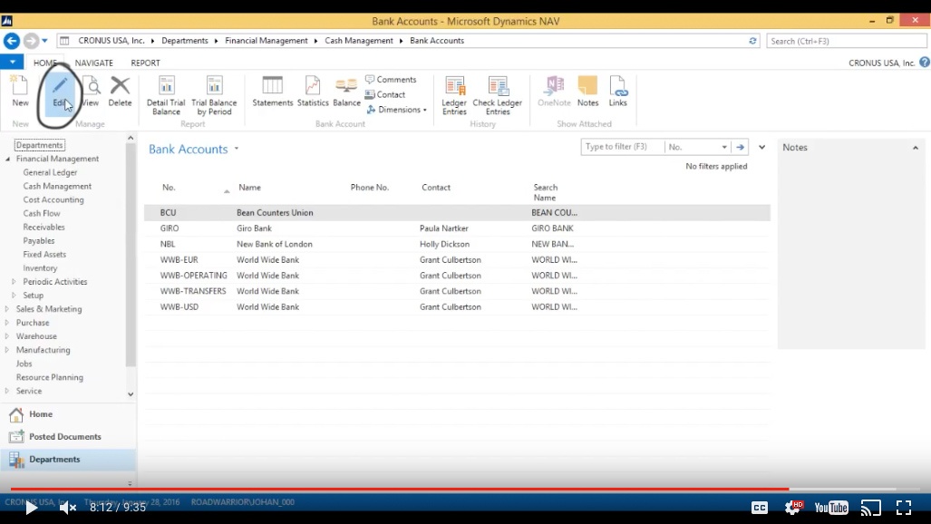Image resolution: width=931 pixels, height=524 pixels.
Task: Select the New Bank of London row
Action: point(457,244)
